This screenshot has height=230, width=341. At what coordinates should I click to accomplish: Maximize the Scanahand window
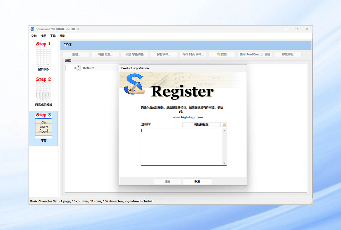[x=296, y=29]
